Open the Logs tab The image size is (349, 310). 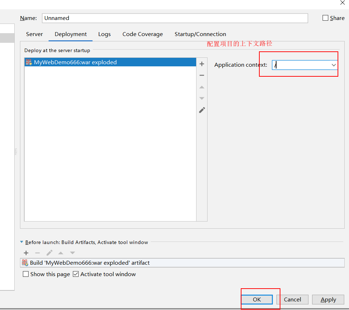click(104, 34)
